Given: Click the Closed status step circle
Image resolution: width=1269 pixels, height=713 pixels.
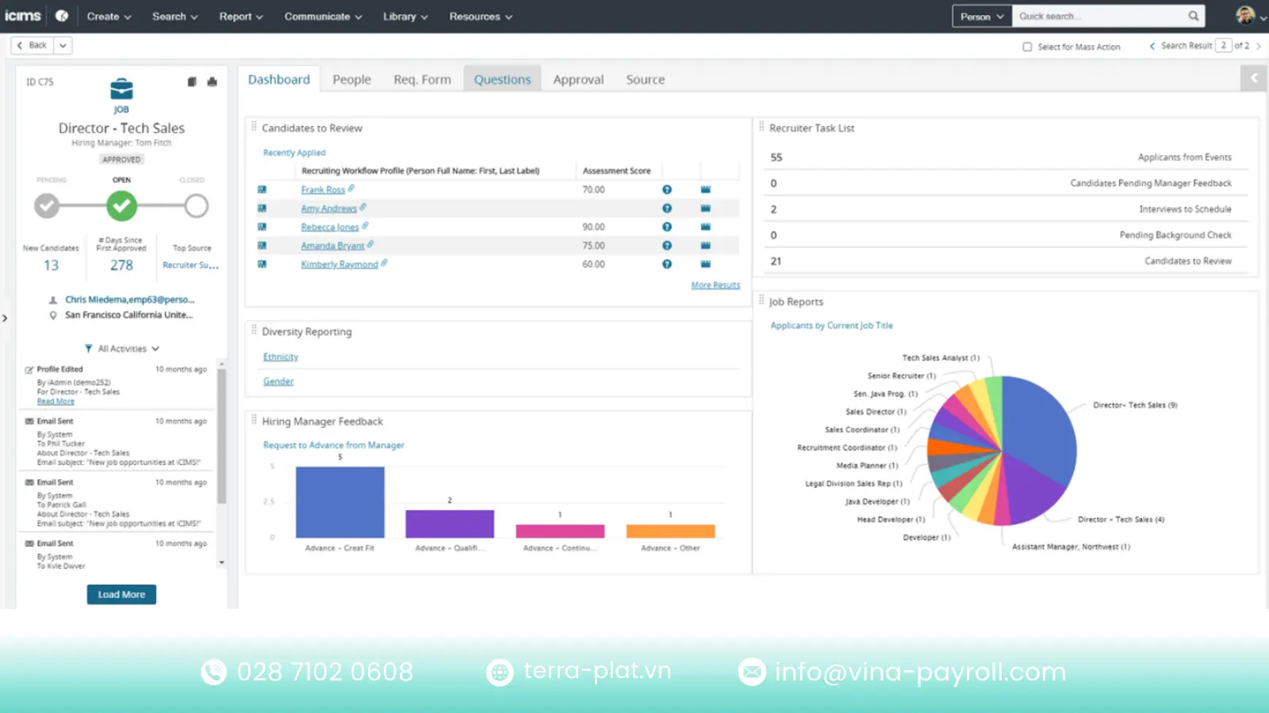Looking at the screenshot, I should 196,206.
